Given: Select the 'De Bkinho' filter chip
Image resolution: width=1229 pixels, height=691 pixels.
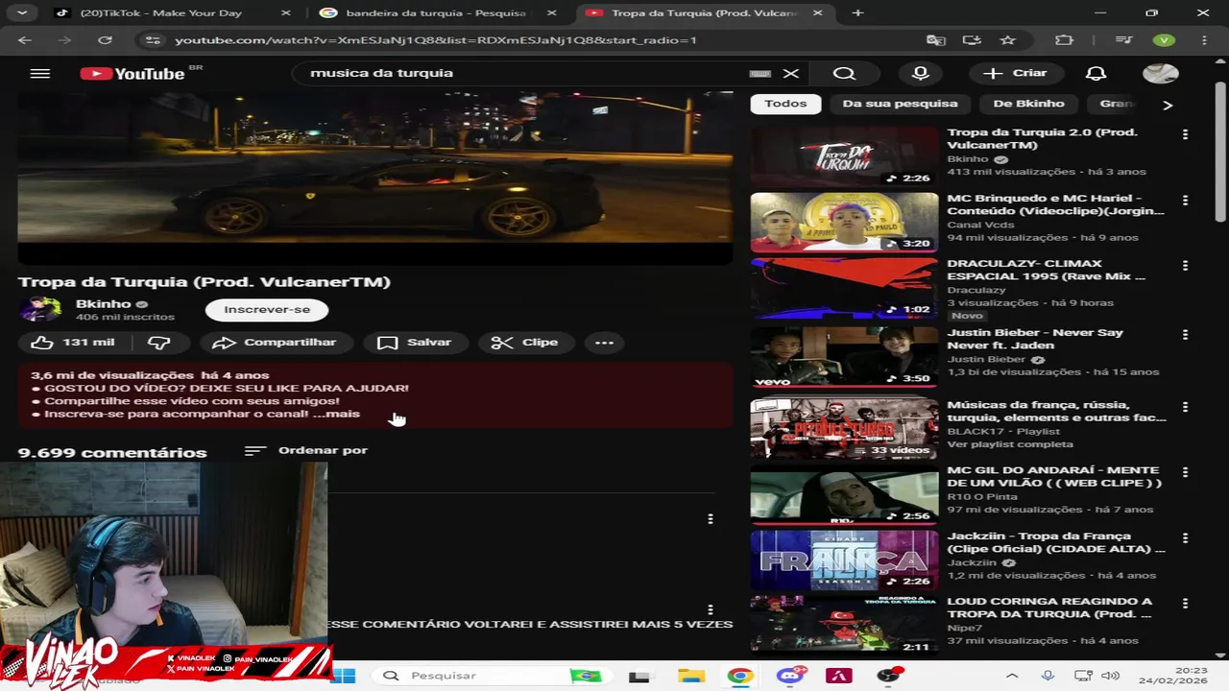Looking at the screenshot, I should pyautogui.click(x=1028, y=104).
